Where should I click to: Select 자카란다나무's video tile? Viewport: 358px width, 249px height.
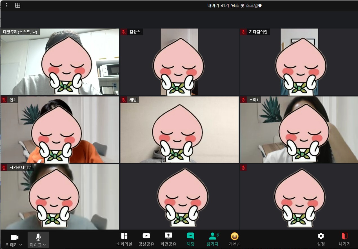click(60, 197)
